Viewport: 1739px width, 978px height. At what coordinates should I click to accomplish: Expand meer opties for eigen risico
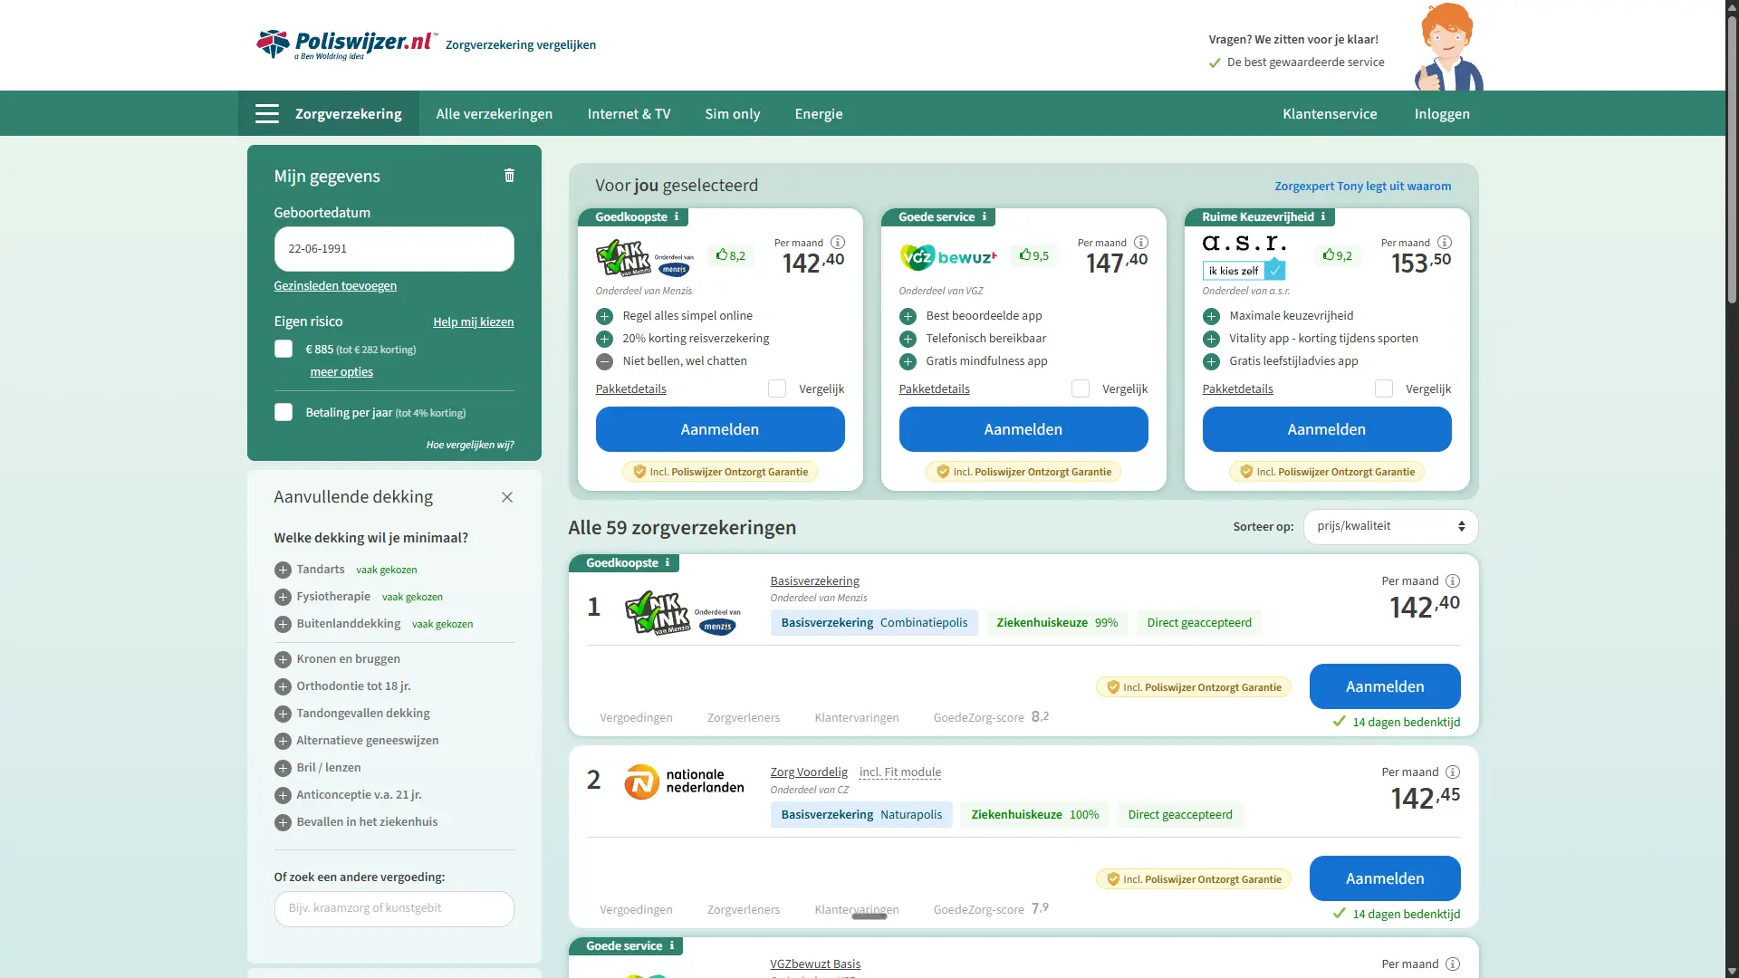point(341,372)
